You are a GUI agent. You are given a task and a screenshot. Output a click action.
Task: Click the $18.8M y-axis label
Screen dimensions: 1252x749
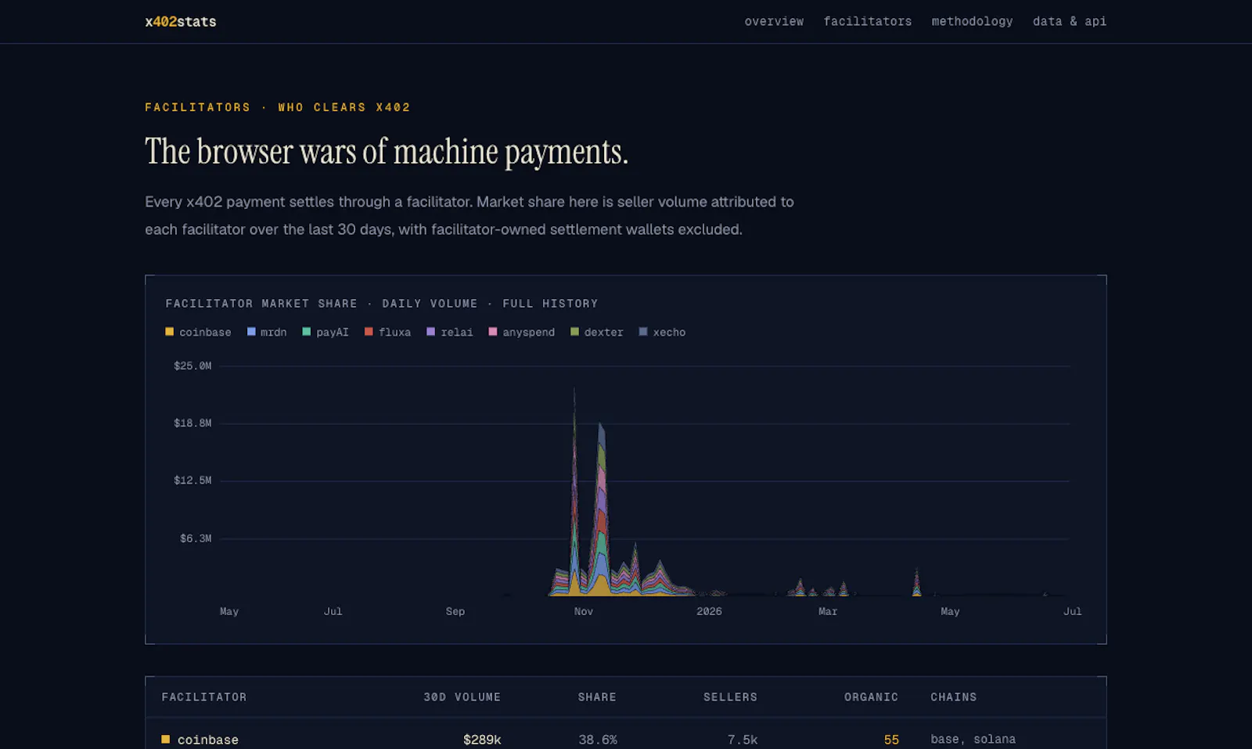point(192,423)
